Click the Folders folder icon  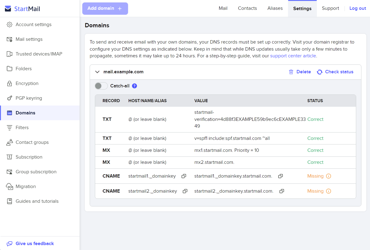pyautogui.click(x=10, y=69)
